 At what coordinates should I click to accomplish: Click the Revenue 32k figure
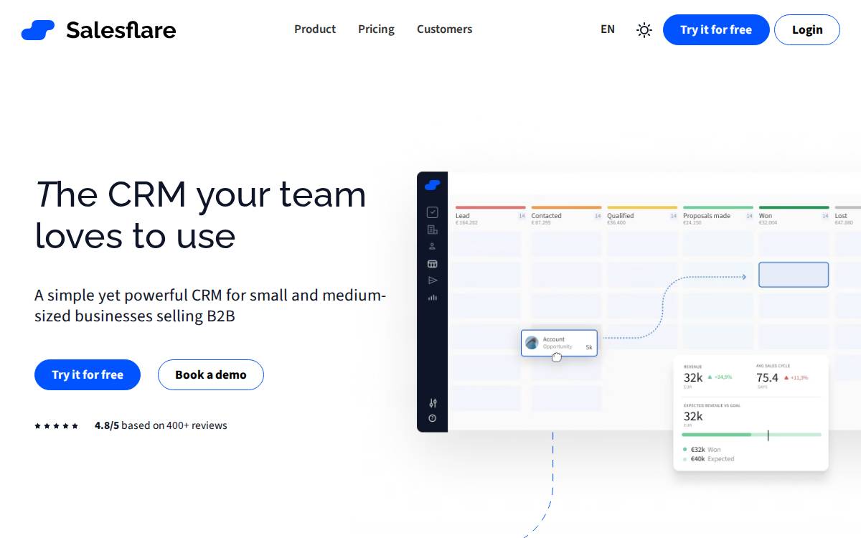[x=693, y=377]
